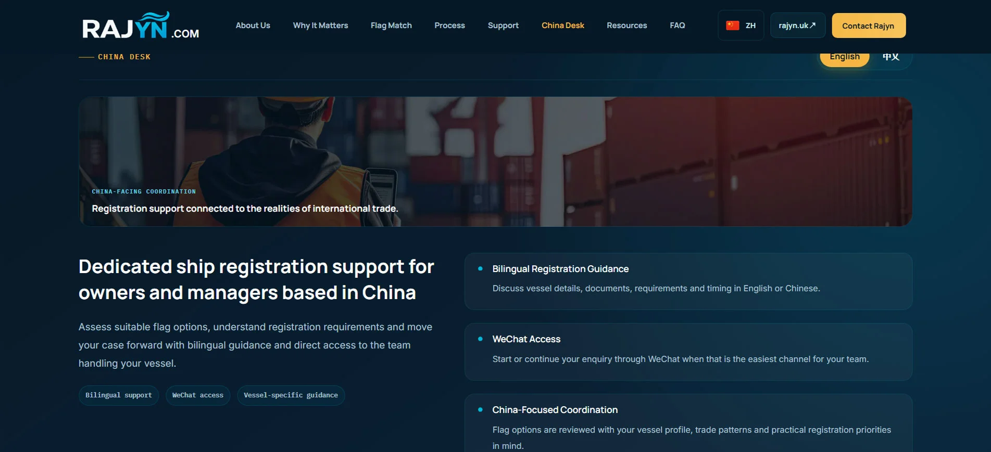Click the 'CHINA DESK' section label
This screenshot has width=991, height=452.
point(124,57)
